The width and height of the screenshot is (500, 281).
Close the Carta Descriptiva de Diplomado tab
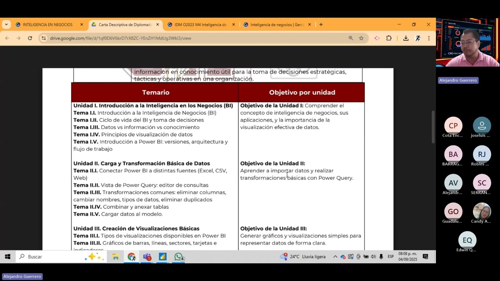point(157,25)
